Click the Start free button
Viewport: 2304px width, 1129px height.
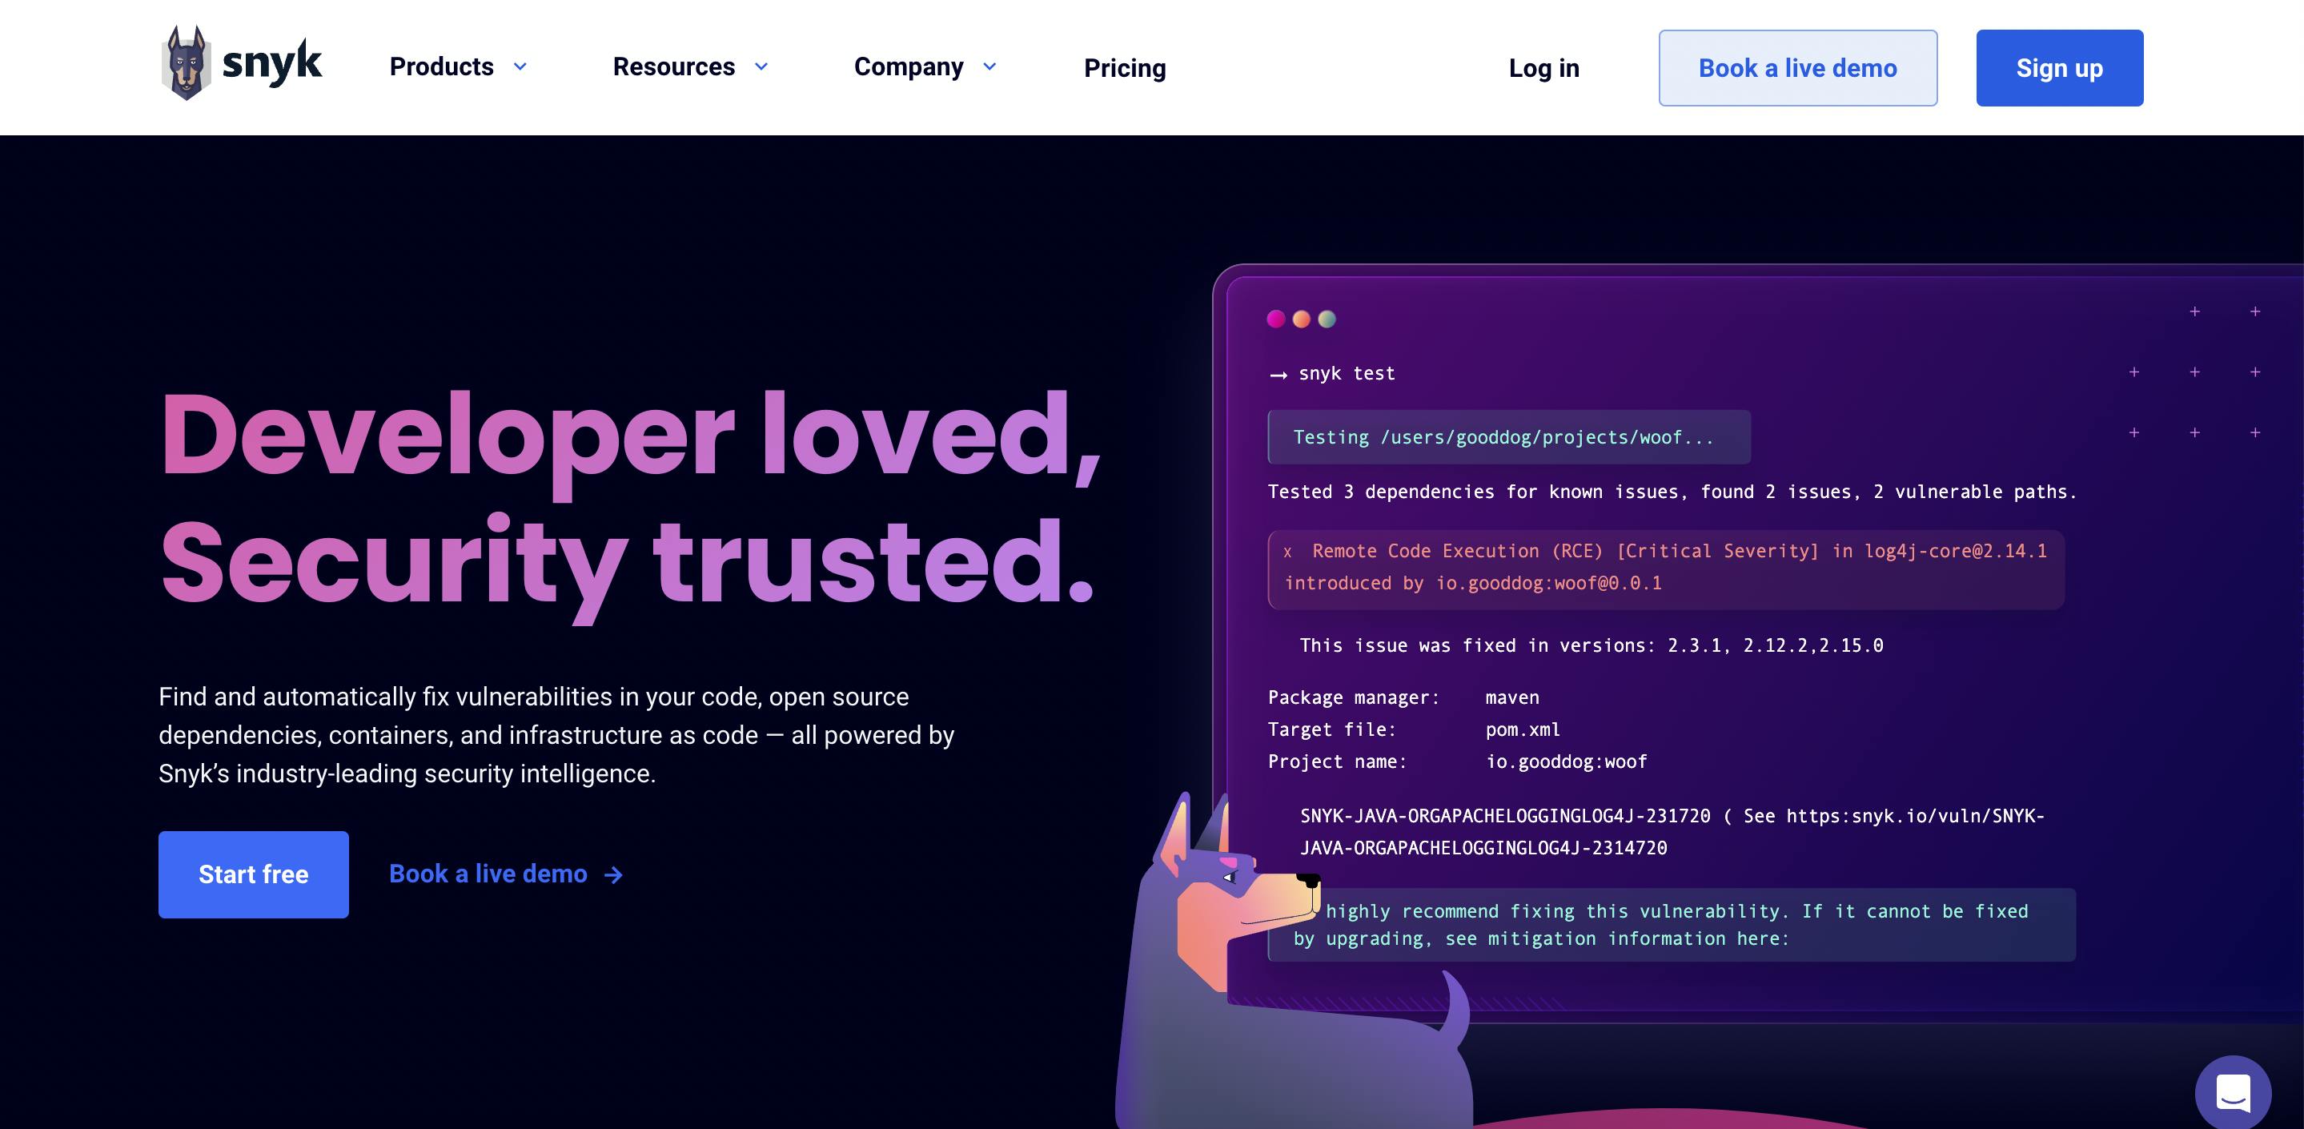tap(253, 874)
